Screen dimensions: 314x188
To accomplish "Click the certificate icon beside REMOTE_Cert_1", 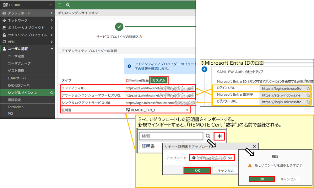I will [x=128, y=110].
